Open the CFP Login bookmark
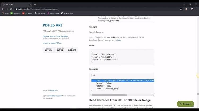Screen dimensions: 199x111 coord(40,13)
